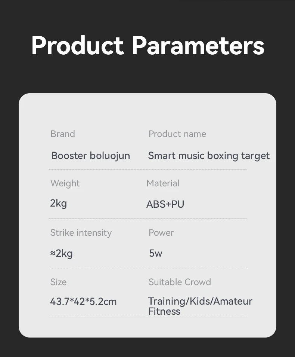Screen dimensions: 295x357
Task: Select the ABS+PU material value
Action: 165,204
